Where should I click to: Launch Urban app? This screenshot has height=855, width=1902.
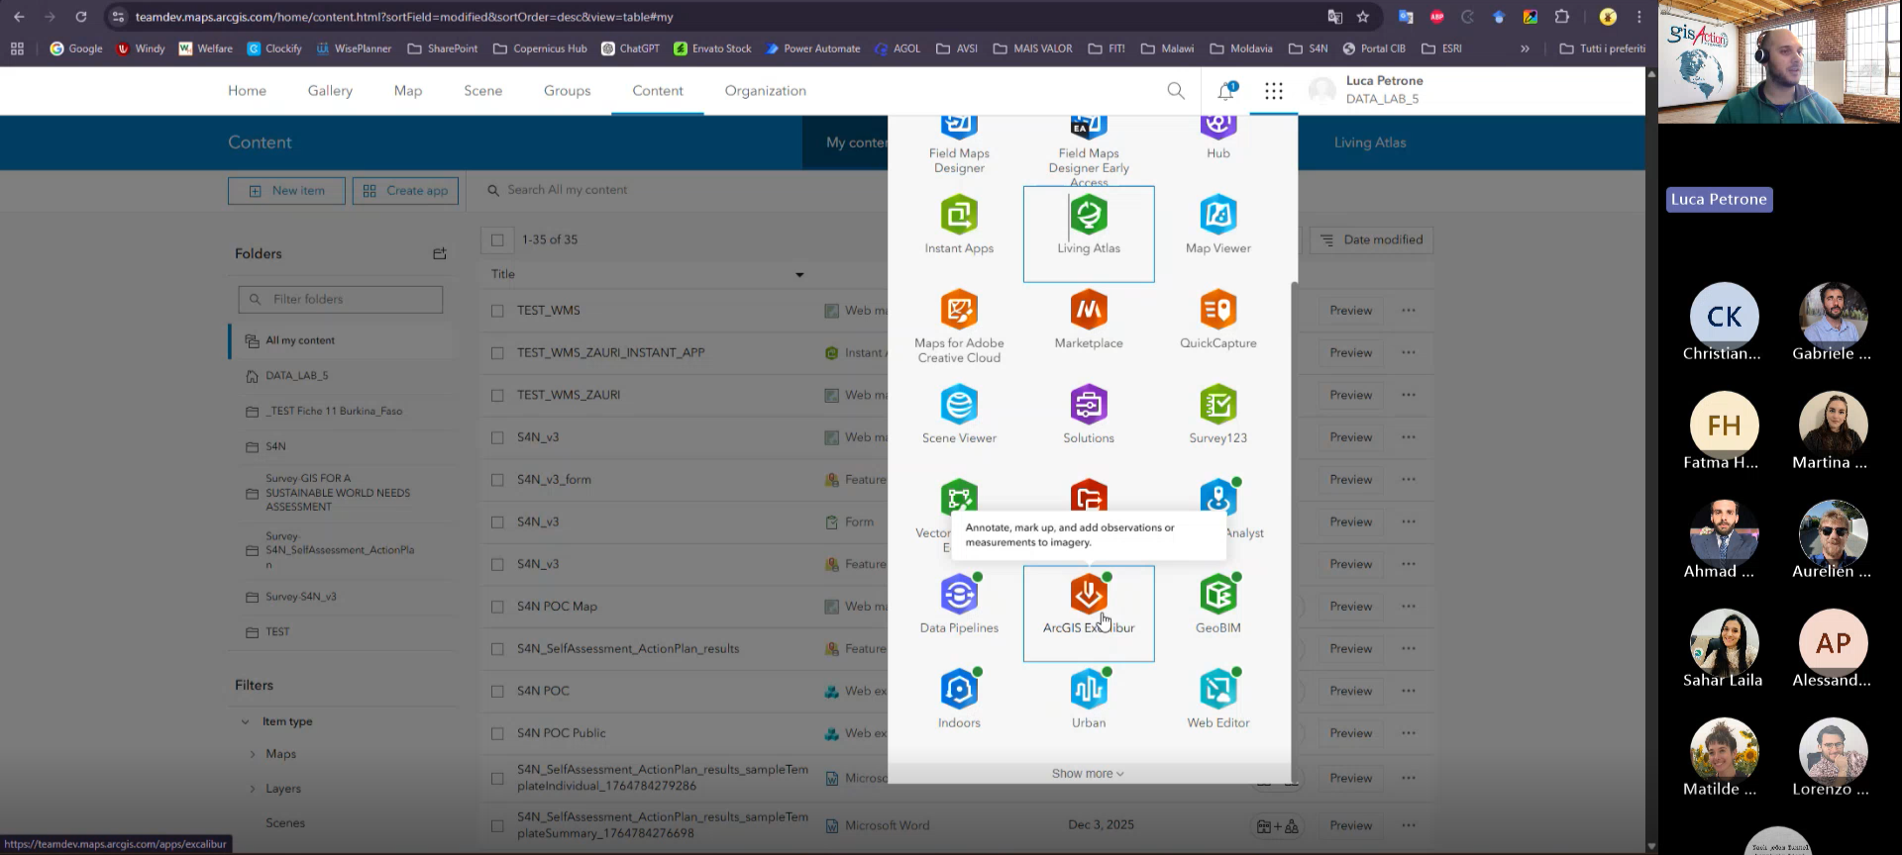click(x=1089, y=700)
